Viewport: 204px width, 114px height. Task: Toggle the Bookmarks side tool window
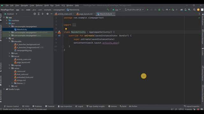point(1,81)
